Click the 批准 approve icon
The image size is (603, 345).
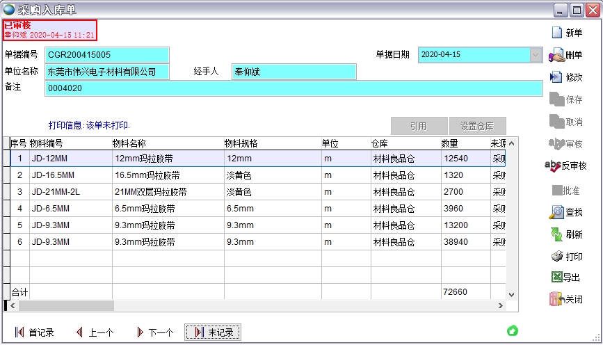pos(557,191)
